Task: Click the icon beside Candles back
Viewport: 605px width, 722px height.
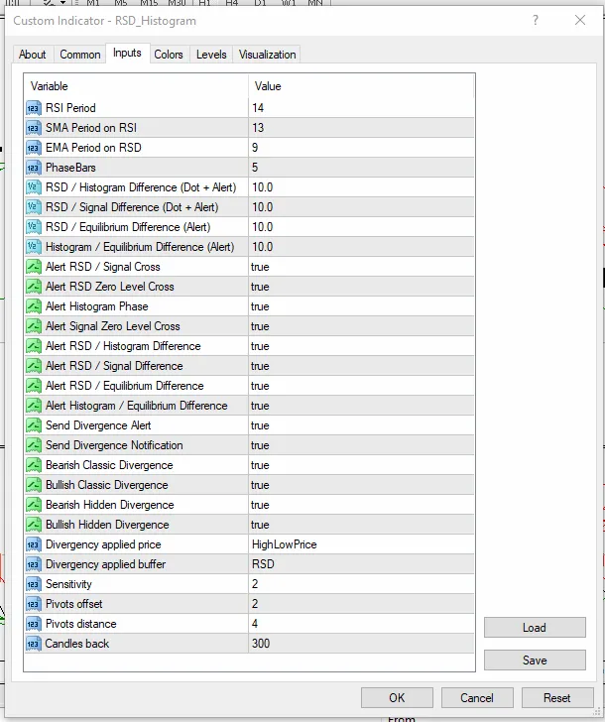Action: coord(34,644)
